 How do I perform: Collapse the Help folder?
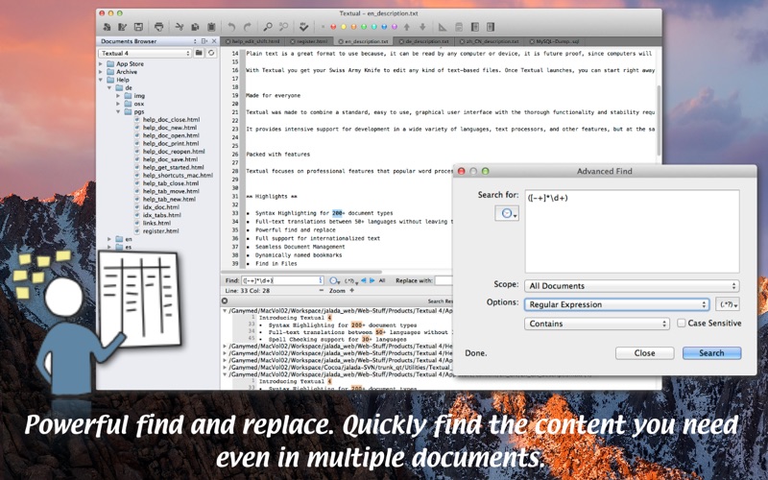pos(101,80)
